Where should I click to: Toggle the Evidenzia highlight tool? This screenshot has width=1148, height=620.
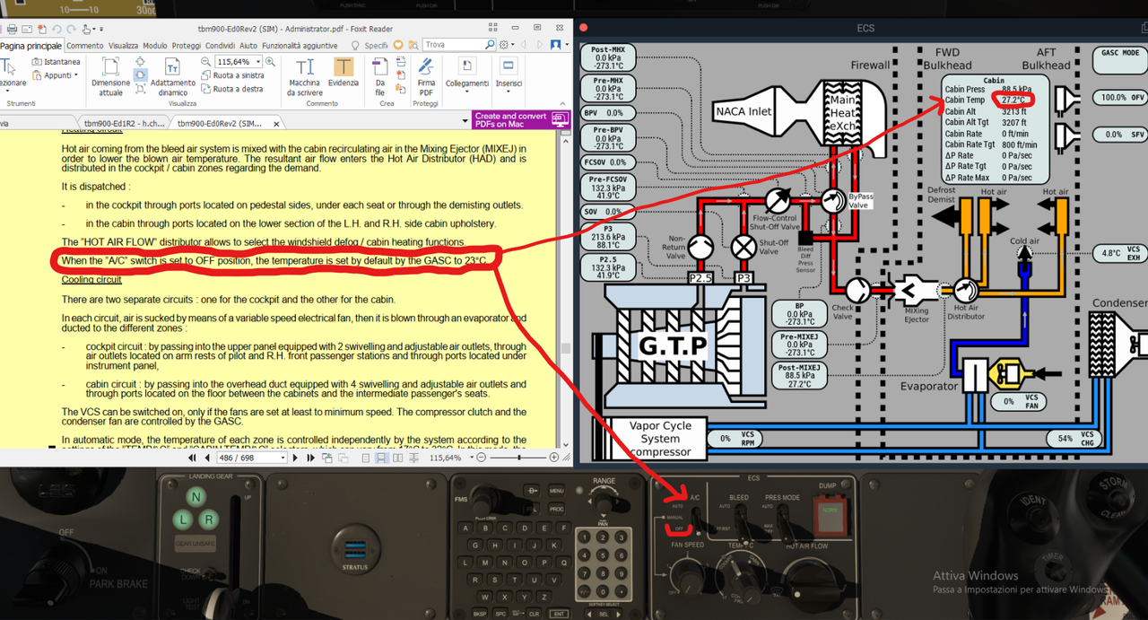tap(344, 71)
